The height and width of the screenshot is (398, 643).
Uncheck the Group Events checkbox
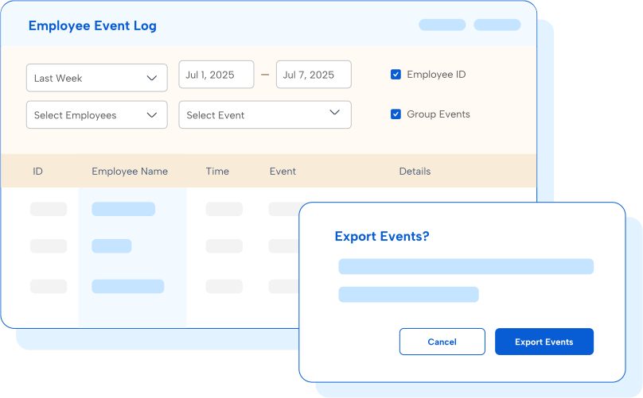point(396,114)
